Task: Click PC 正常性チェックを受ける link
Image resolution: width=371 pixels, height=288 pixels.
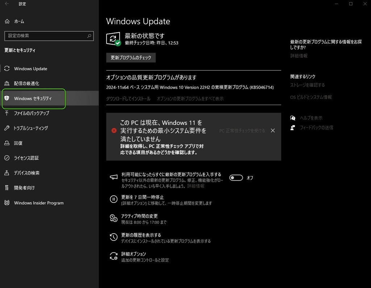Action: [242, 131]
